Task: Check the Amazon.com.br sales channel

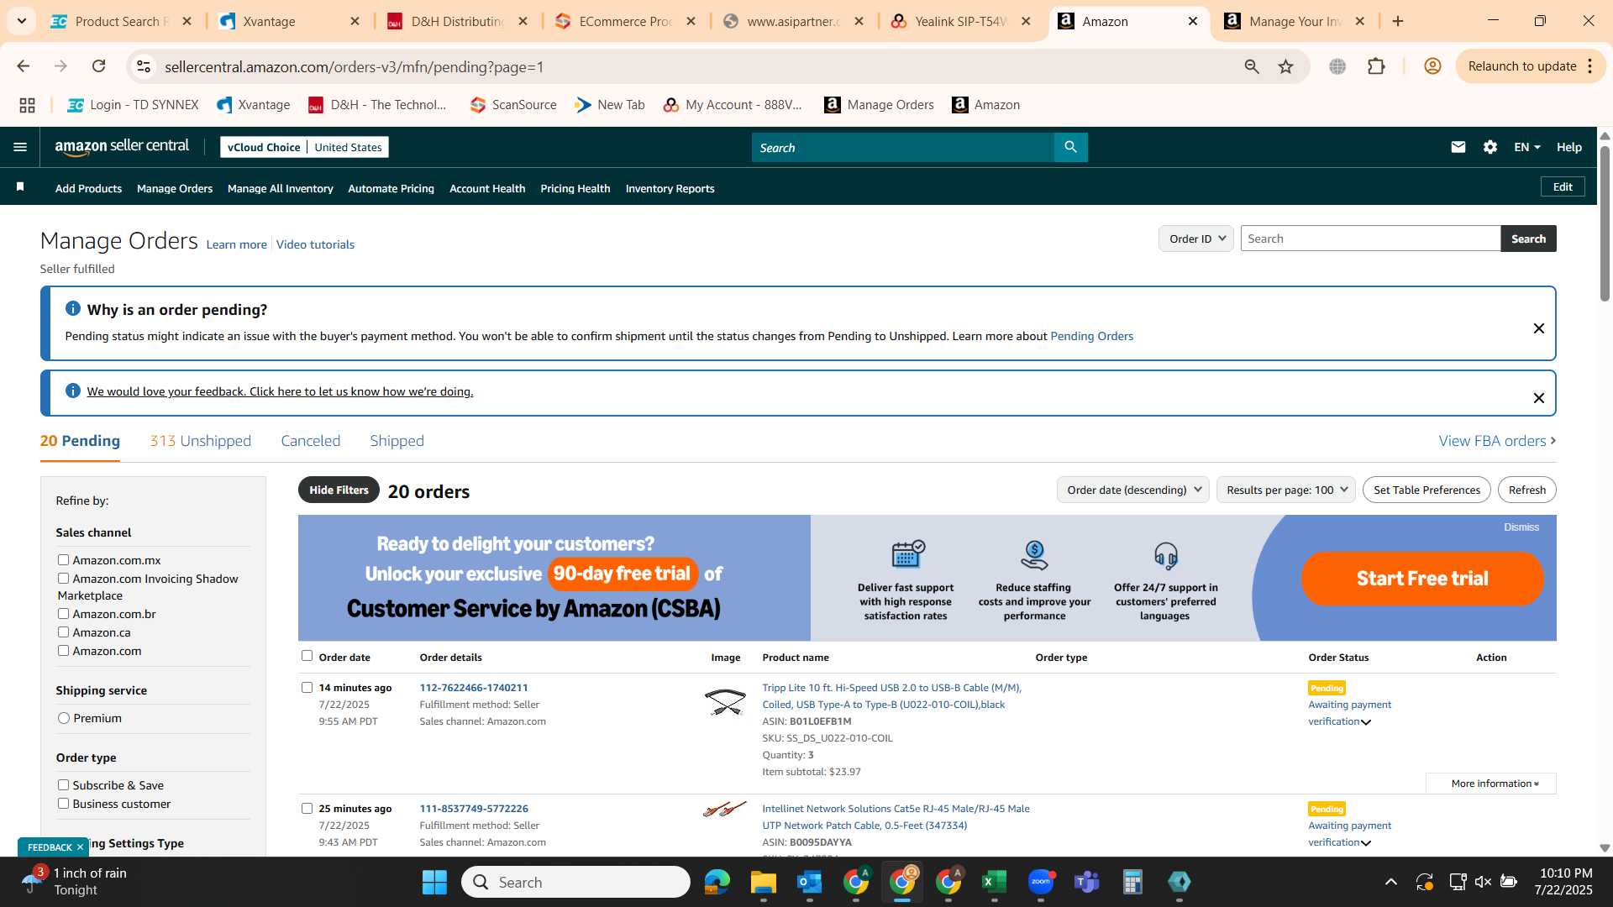Action: [63, 613]
